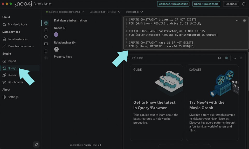Bookmark the :welcome command
The image size is (249, 149).
pyautogui.click(x=219, y=58)
